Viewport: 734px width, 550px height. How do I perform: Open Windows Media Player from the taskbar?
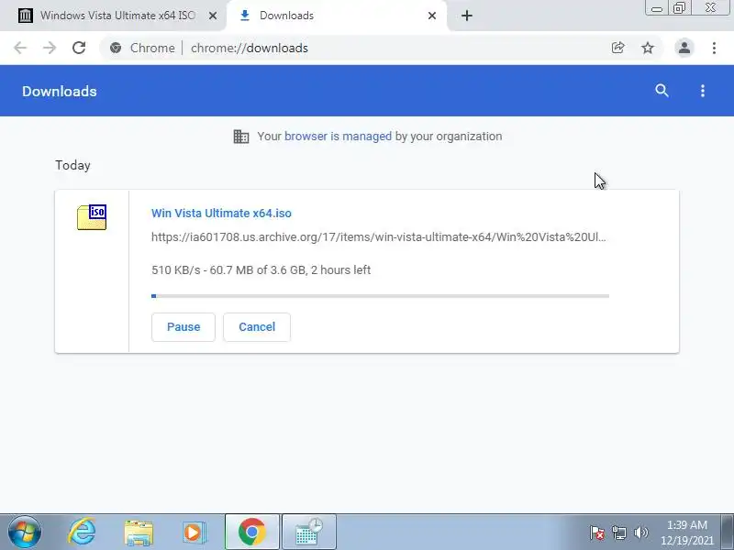[194, 533]
